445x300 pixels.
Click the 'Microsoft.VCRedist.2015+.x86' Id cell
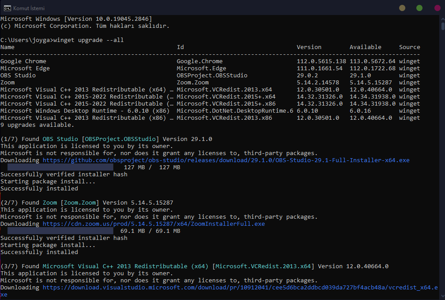click(226, 104)
